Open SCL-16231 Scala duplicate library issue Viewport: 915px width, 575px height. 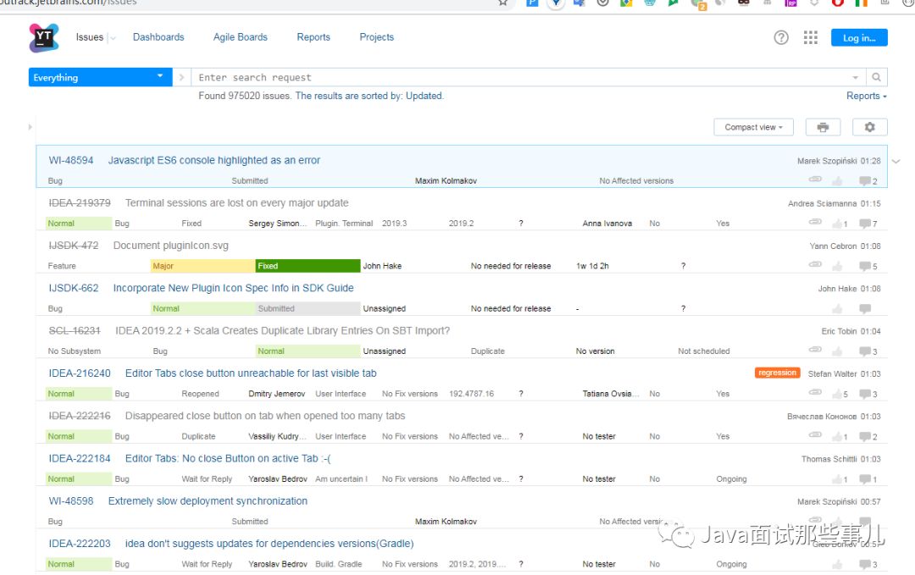282,330
